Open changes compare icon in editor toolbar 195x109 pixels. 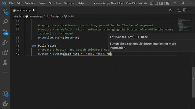(x=179, y=10)
